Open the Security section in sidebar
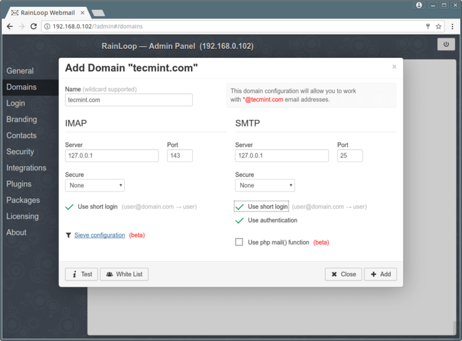 point(20,151)
